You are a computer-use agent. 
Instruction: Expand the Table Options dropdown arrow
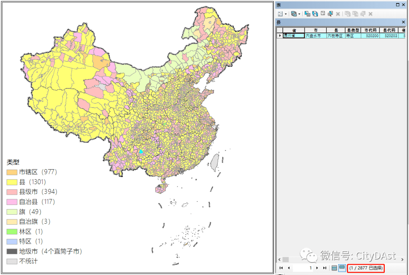point(286,14)
